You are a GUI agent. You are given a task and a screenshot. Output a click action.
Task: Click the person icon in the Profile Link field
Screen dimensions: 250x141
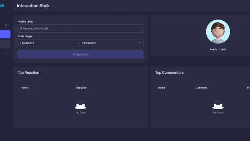(x=21, y=28)
